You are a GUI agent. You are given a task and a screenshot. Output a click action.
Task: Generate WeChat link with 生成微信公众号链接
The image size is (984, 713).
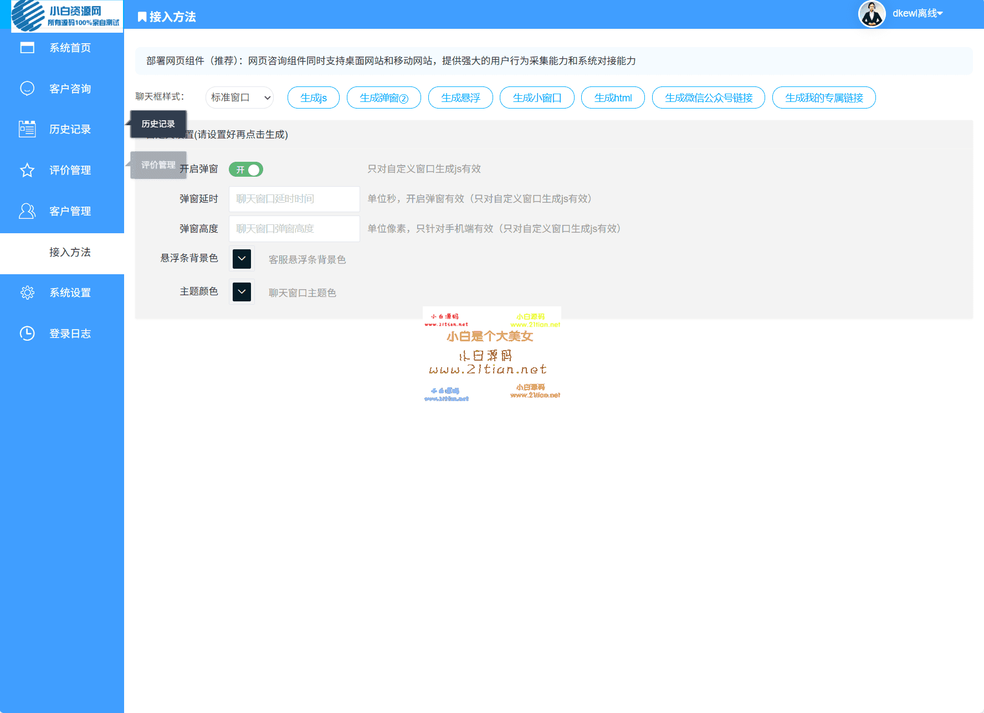pyautogui.click(x=708, y=98)
